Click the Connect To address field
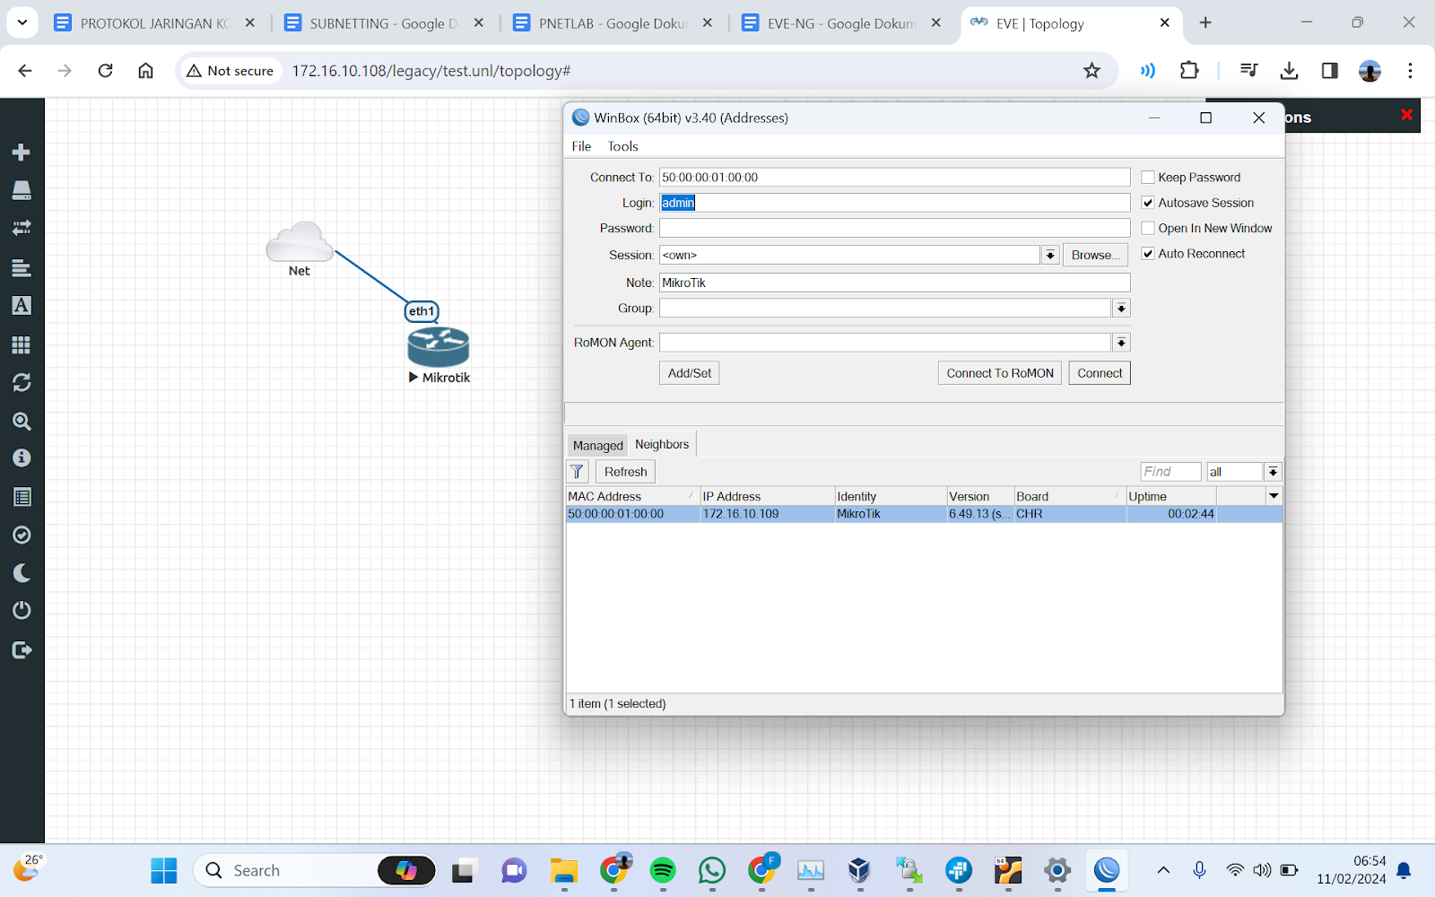The width and height of the screenshot is (1435, 897). (895, 178)
